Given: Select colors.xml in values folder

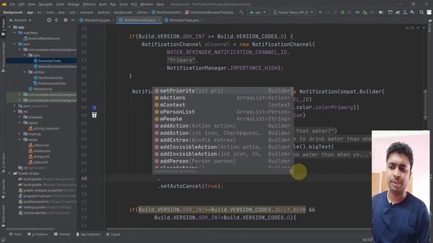Looking at the screenshot, I should pos(39,145).
